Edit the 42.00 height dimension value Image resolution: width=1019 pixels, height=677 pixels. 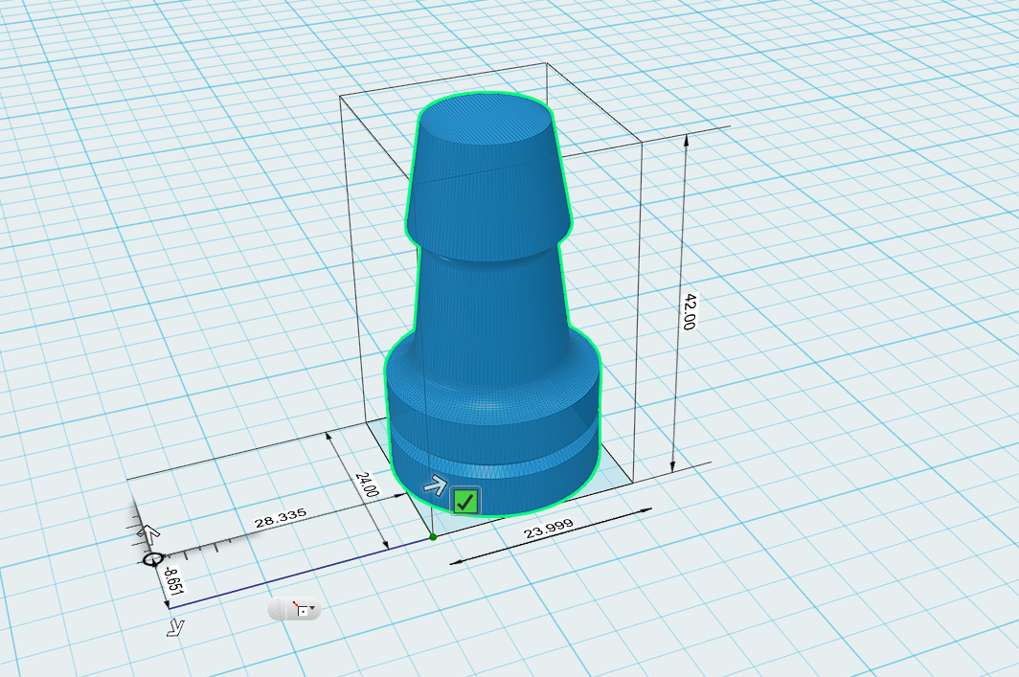pos(689,312)
